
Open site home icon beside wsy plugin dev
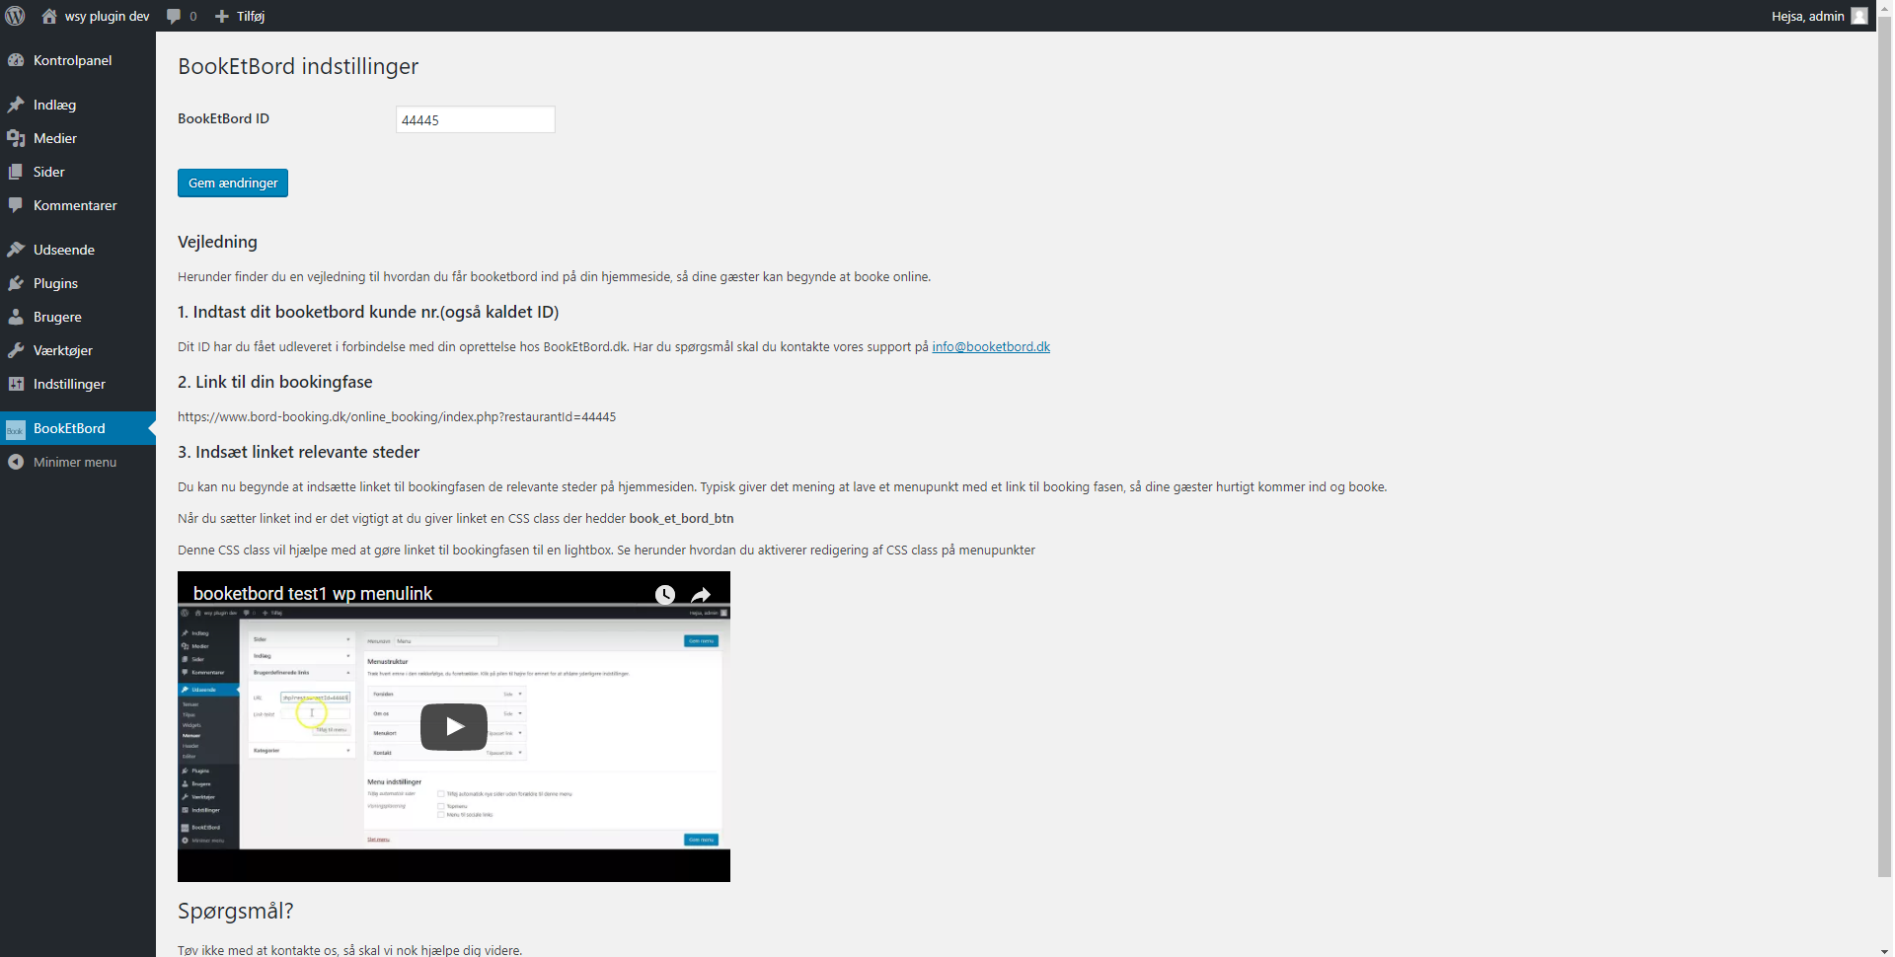click(49, 16)
